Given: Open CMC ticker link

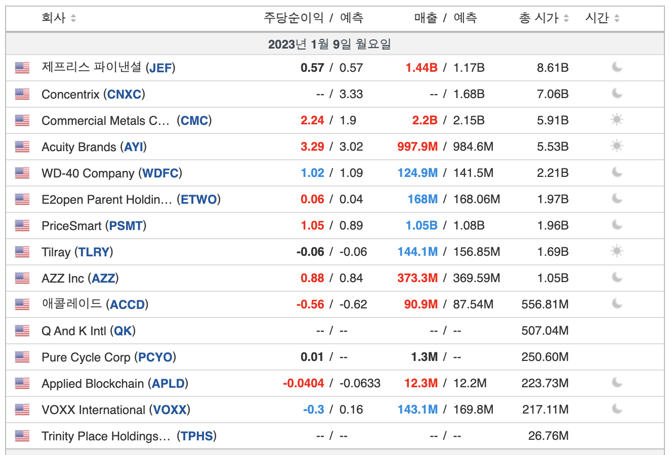Looking at the screenshot, I should (194, 120).
